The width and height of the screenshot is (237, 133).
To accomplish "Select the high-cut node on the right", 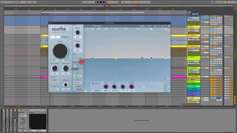I will [166, 58].
